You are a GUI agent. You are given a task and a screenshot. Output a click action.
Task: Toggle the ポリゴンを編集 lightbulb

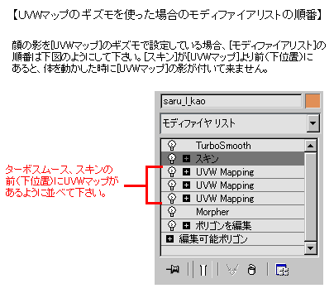[172, 225]
